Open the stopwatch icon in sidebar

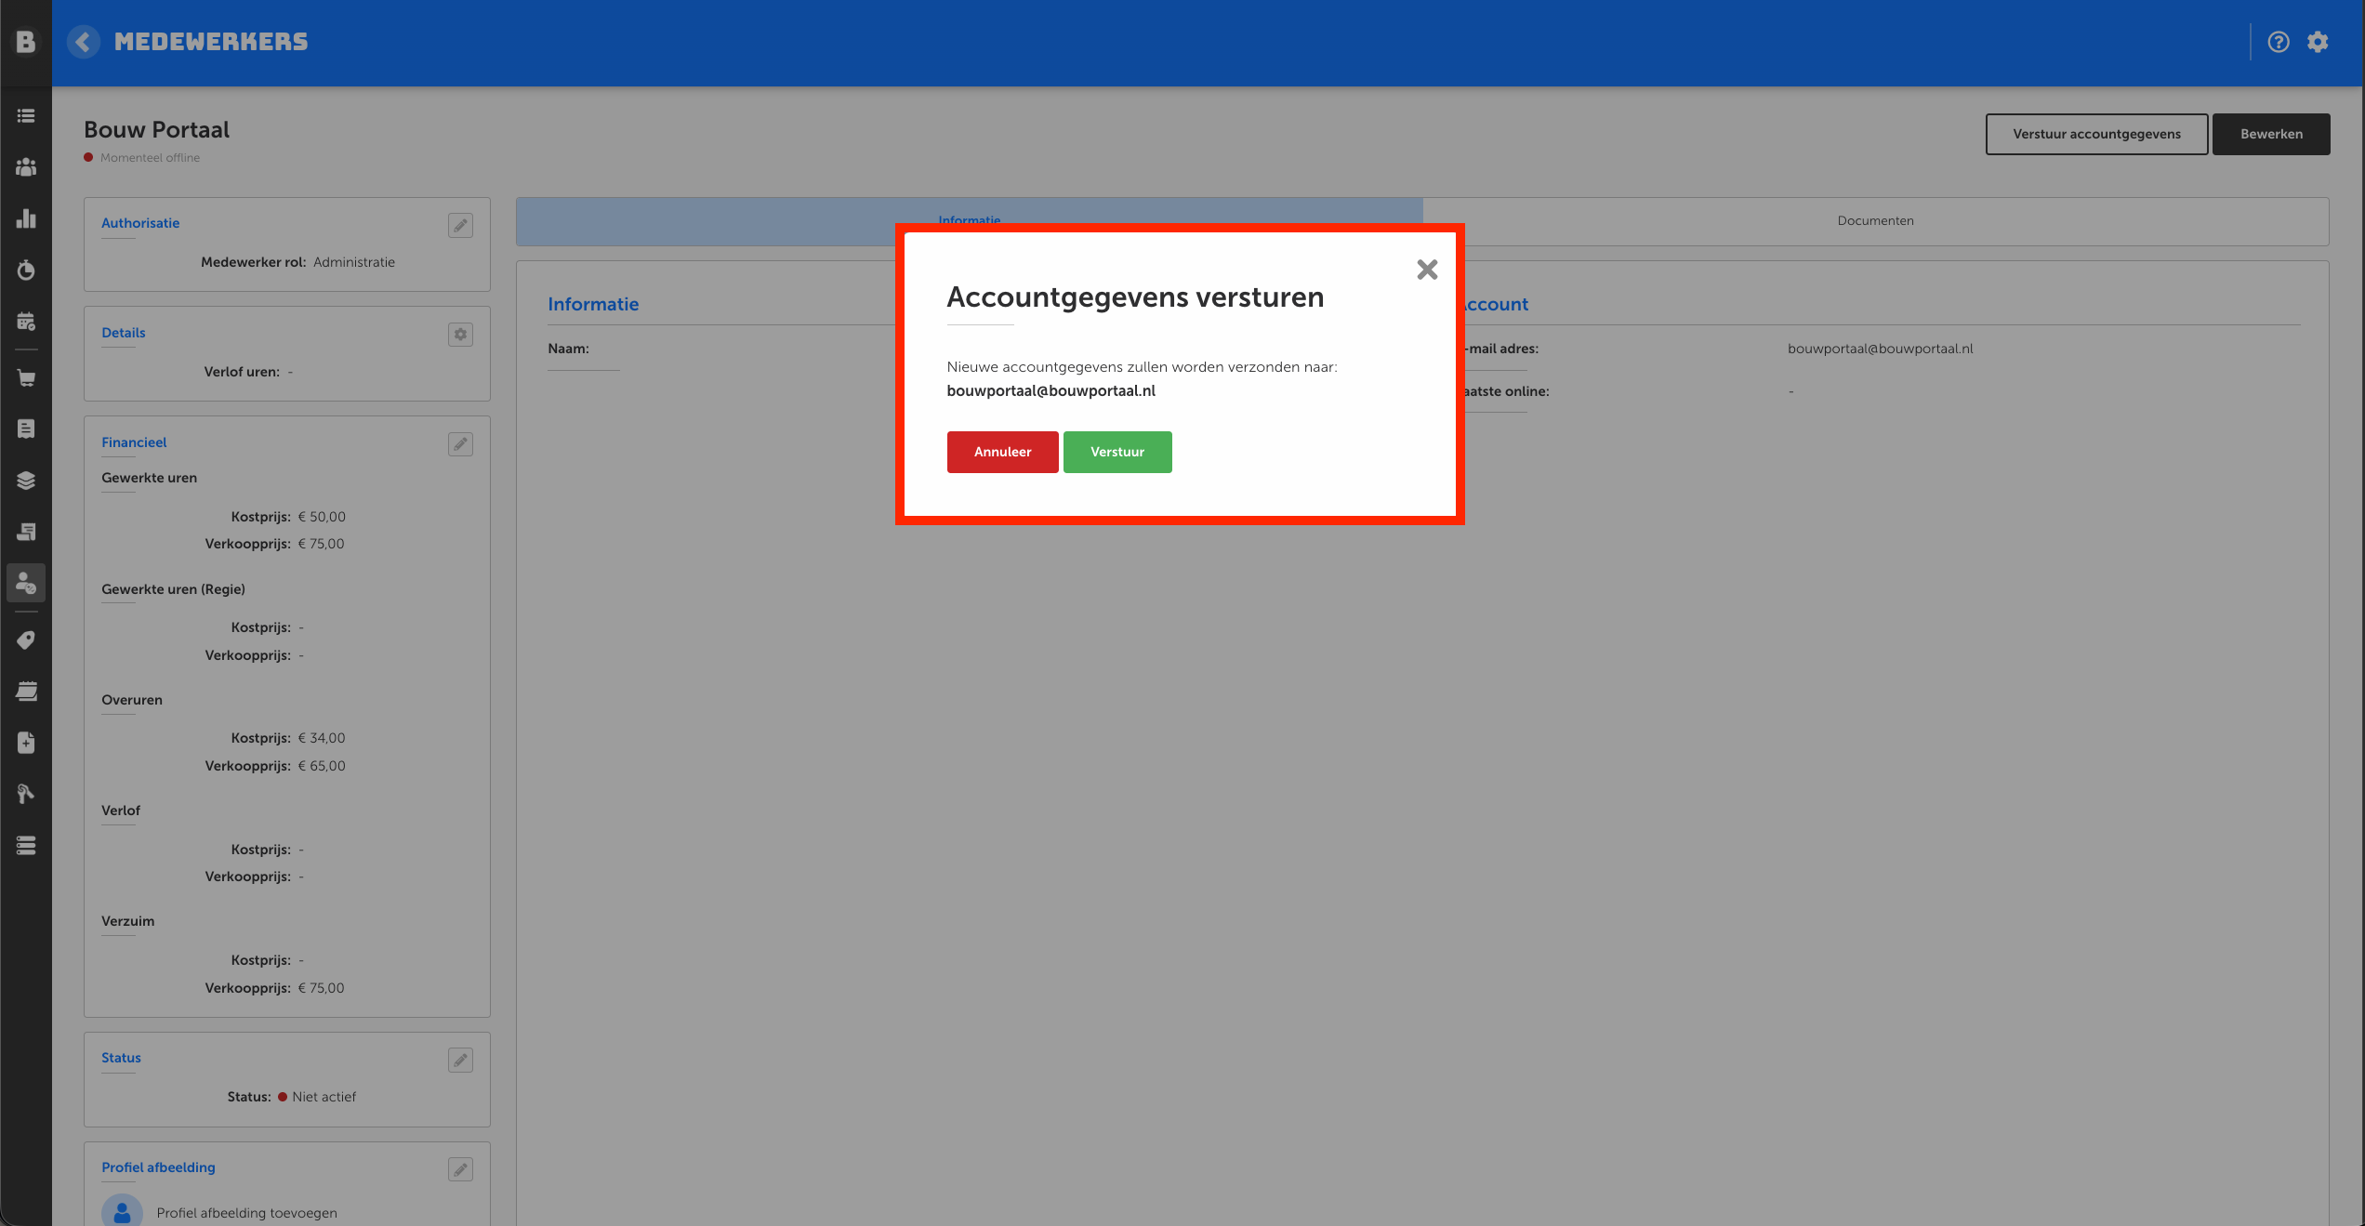pyautogui.click(x=26, y=270)
